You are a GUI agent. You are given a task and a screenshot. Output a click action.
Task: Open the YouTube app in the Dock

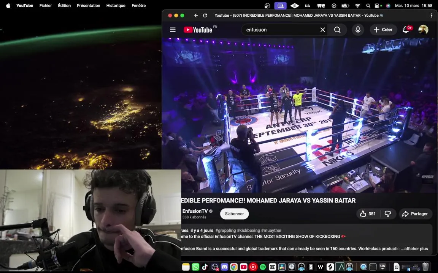pos(244,267)
